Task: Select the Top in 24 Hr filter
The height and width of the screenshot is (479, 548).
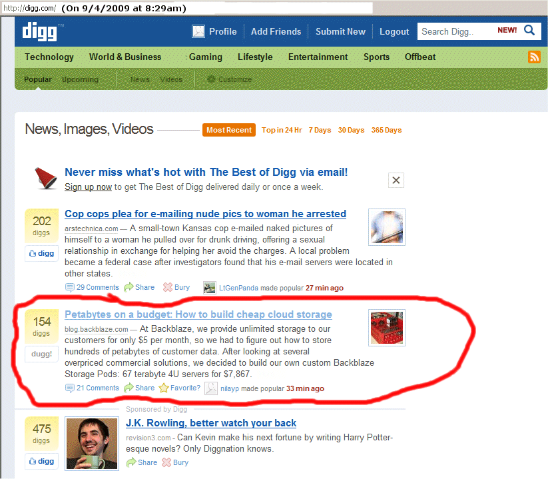Action: 282,130
